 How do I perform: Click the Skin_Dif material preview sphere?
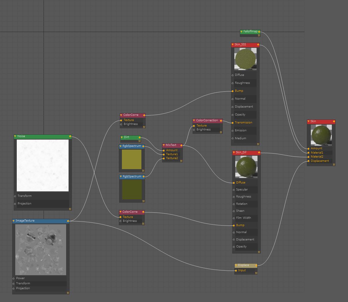pyautogui.click(x=246, y=167)
